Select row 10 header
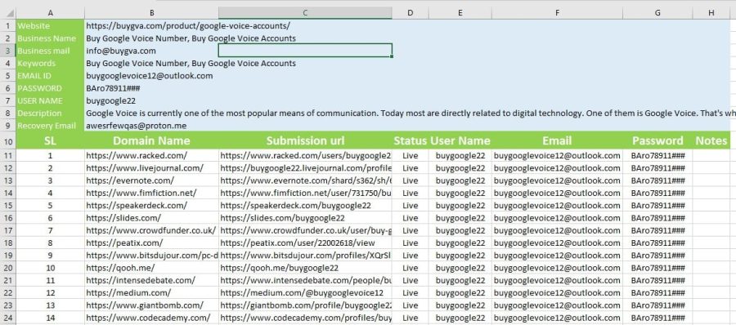 coord(8,140)
